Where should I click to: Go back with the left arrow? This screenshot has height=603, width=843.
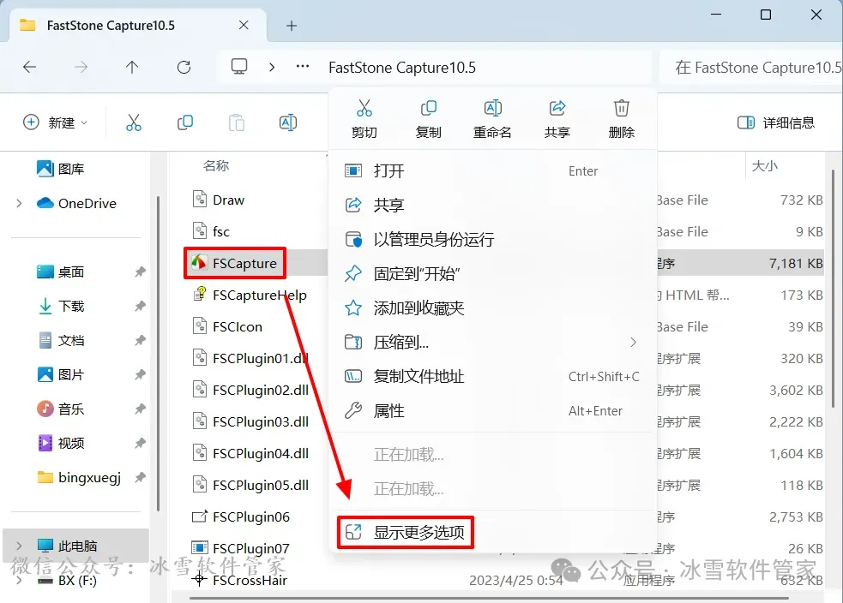click(x=29, y=67)
